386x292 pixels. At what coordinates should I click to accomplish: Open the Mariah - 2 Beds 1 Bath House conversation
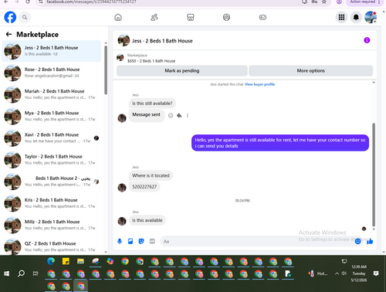[52, 94]
